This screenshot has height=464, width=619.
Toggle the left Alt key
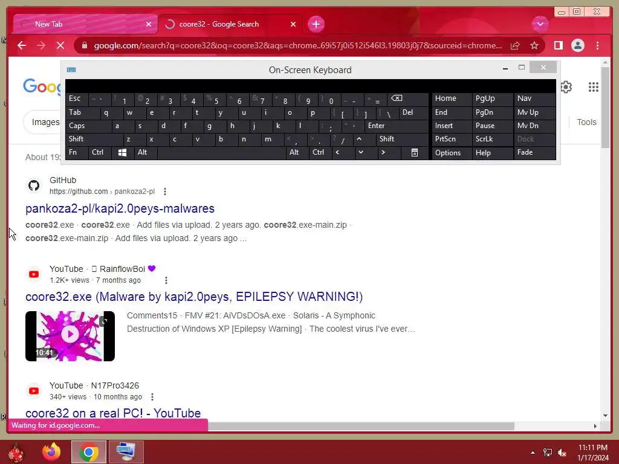pyautogui.click(x=145, y=153)
